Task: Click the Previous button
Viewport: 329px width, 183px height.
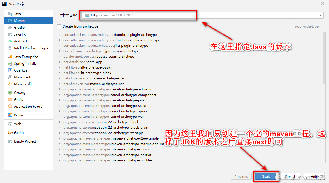Action: point(241,176)
